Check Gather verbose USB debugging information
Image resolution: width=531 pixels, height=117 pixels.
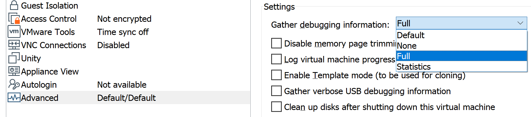tap(276, 91)
